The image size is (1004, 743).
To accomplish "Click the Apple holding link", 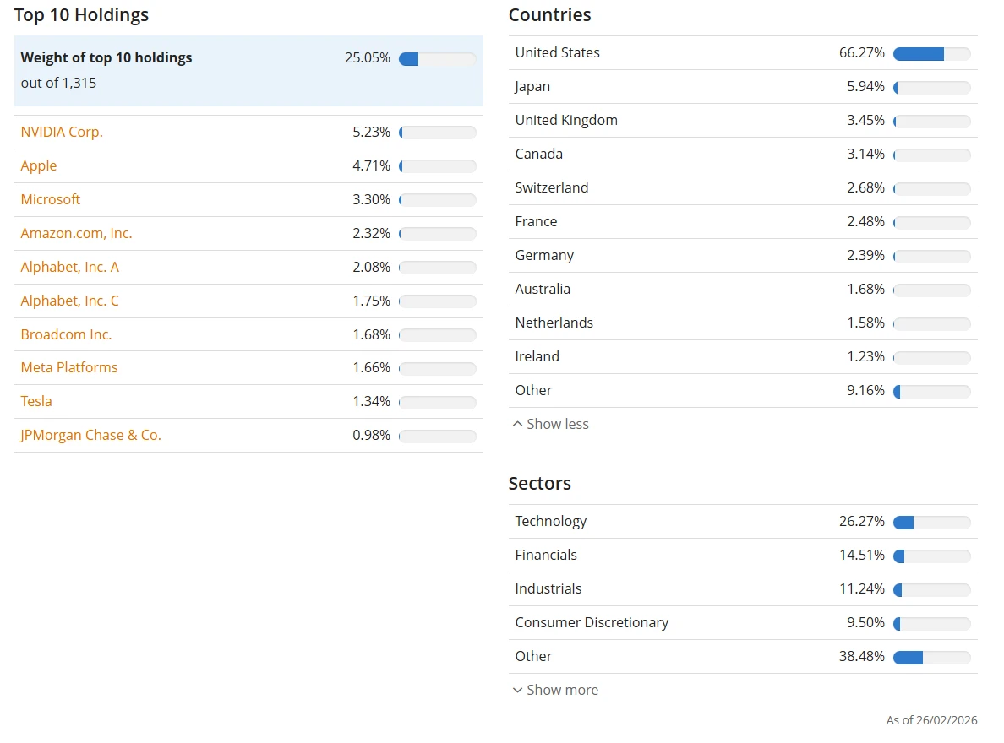I will pyautogui.click(x=39, y=166).
